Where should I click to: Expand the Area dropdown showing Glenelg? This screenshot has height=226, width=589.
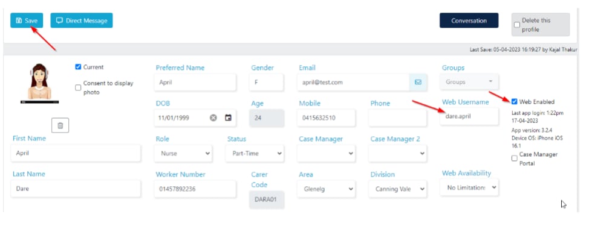(x=326, y=189)
